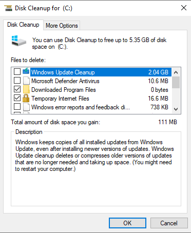Click the Disk Cleanup title bar icon

[x=8, y=8]
